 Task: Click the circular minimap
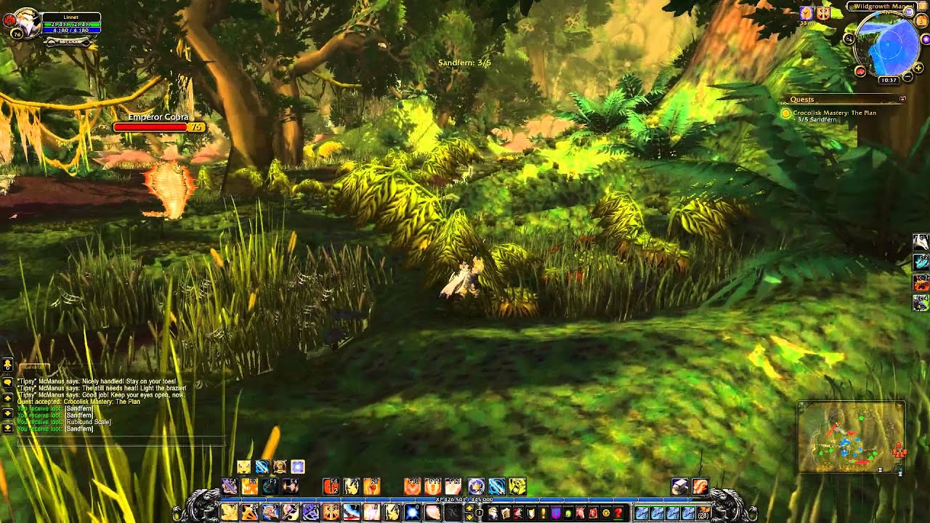pos(887,44)
